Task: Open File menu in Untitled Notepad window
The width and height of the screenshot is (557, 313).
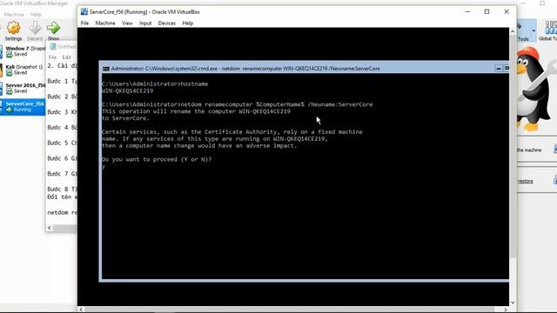Action: [52, 57]
